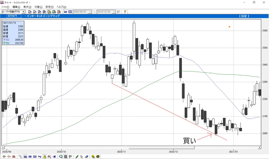
Task: Open the chart type dropdown ローソク+移動平均
Action: [13, 12]
